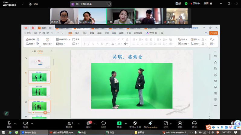
Task: Click the slide editor vertical scrollbar
Action: click(x=210, y=57)
